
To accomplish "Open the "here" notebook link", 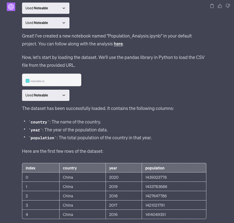I will click(x=118, y=44).
